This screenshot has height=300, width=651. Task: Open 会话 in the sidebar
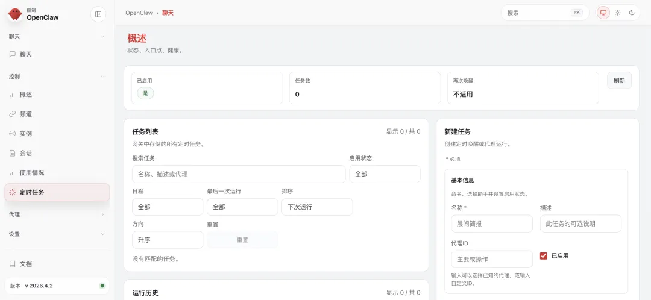(57, 153)
